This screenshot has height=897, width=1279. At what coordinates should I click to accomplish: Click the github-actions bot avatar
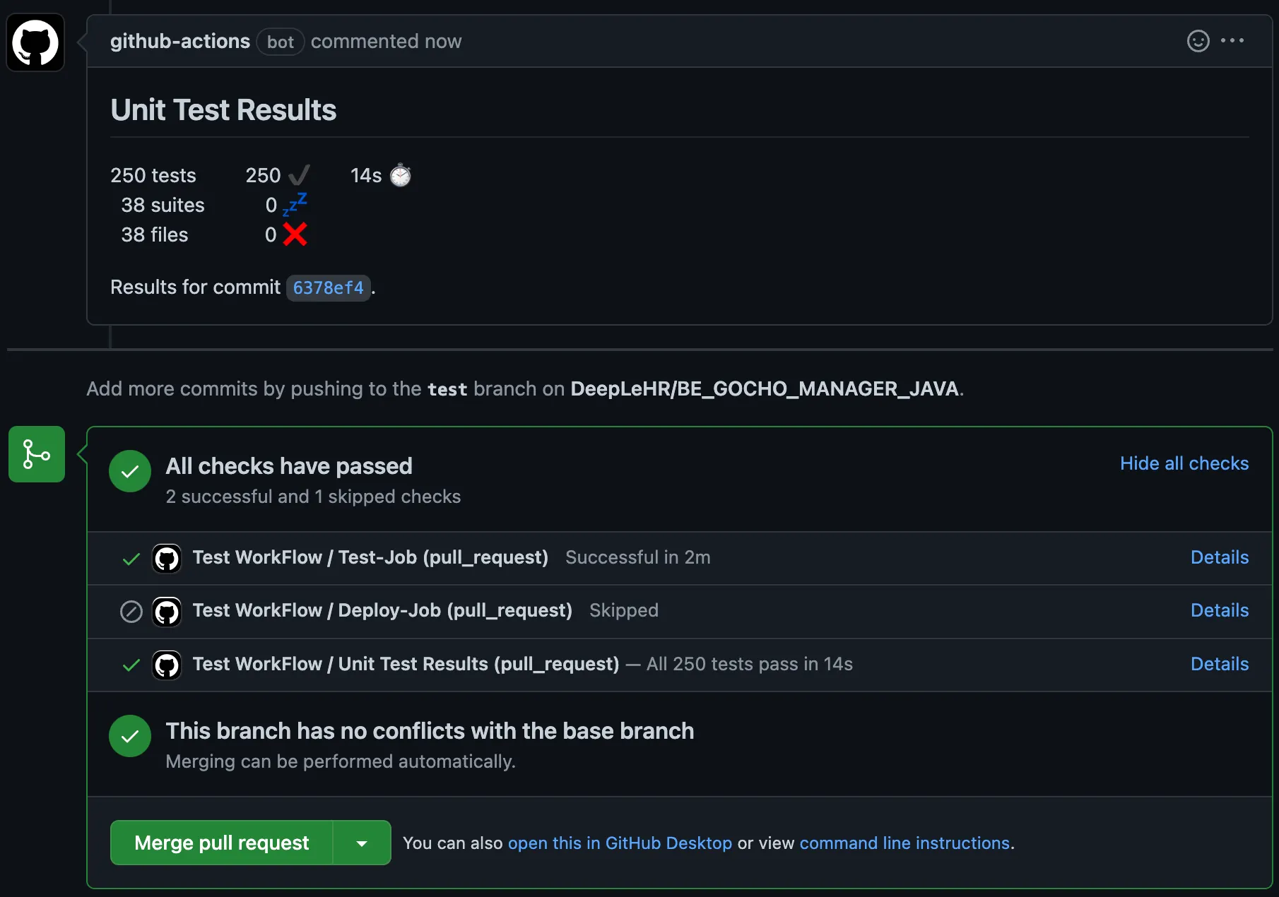[35, 42]
